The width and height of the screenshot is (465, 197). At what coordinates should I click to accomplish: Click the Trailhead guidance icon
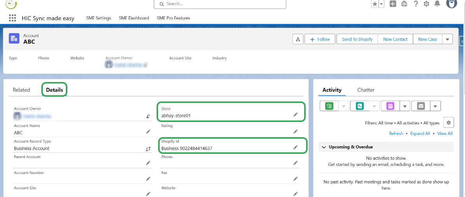tap(404, 4)
